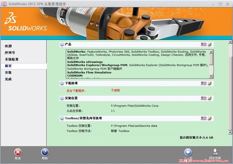Click the SolidWorks Flow Simulation entry
Screen dimensions: 233x164
click(89, 73)
